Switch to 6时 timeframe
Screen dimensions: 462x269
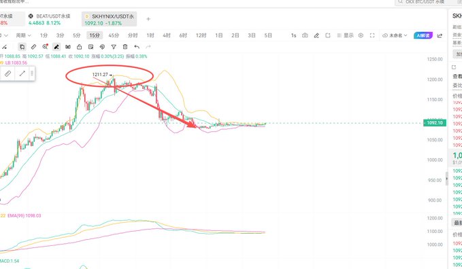(x=183, y=35)
